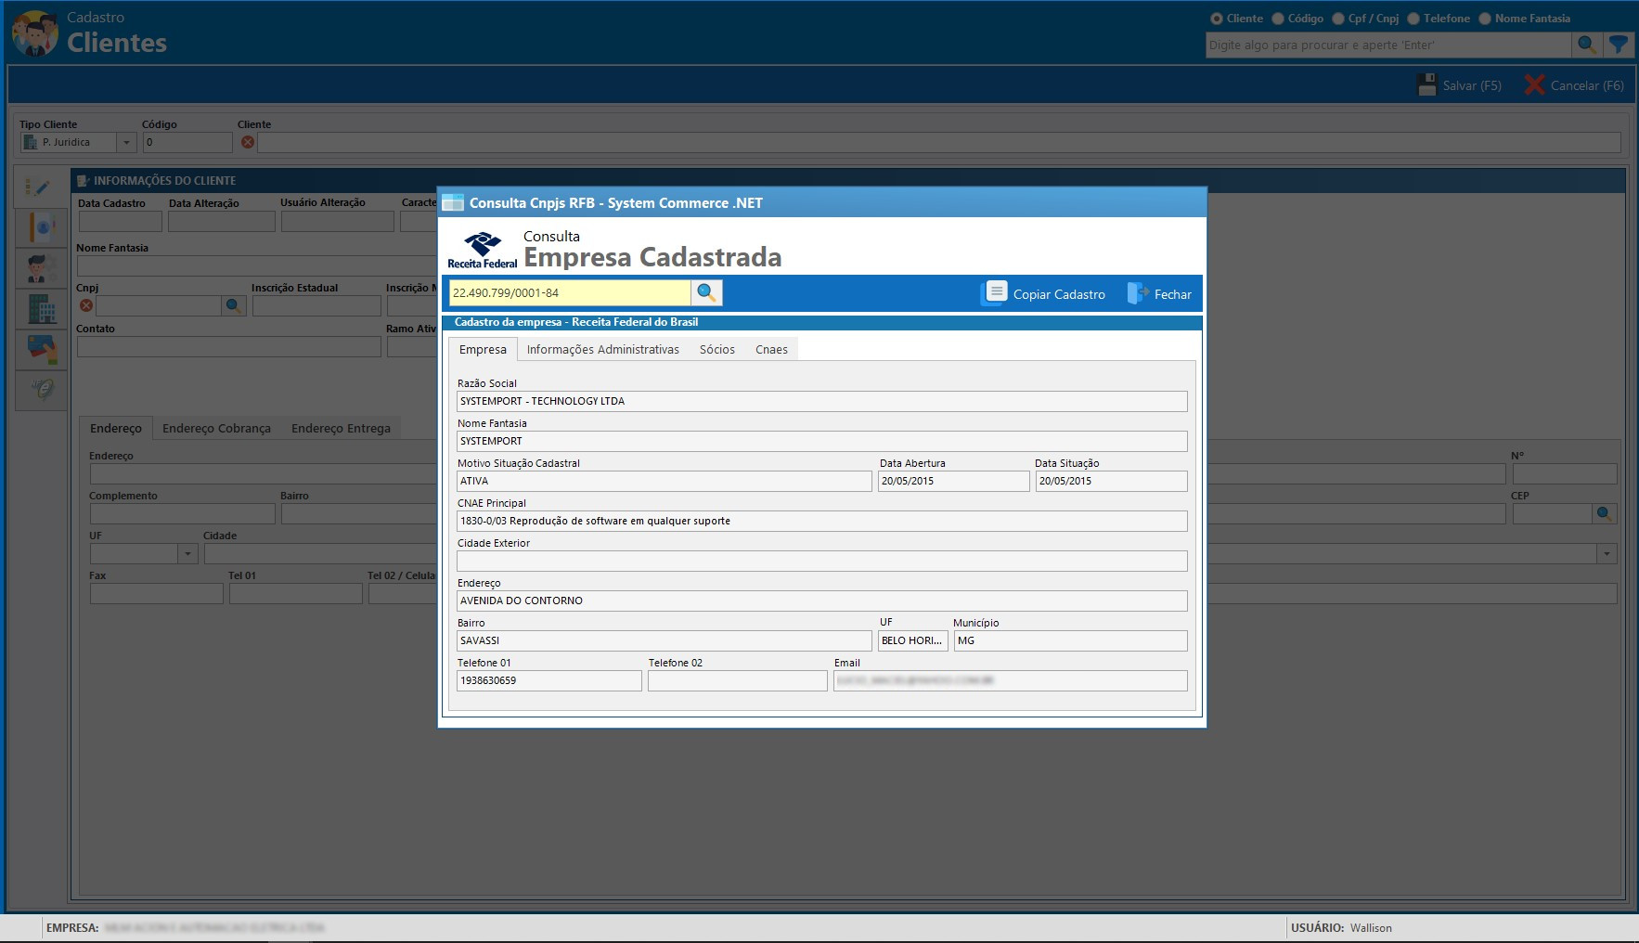This screenshot has height=943, width=1639.
Task: Click the Salvar floppy disk icon
Action: coord(1427,85)
